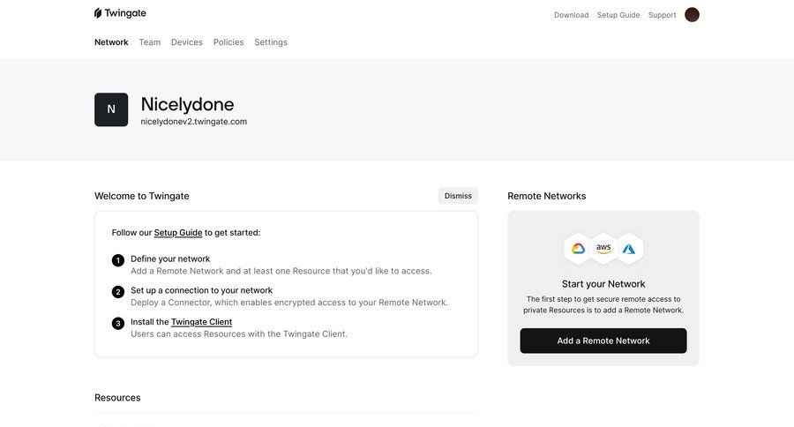Open the Support link
Viewport: 794px width, 427px height.
pos(662,15)
